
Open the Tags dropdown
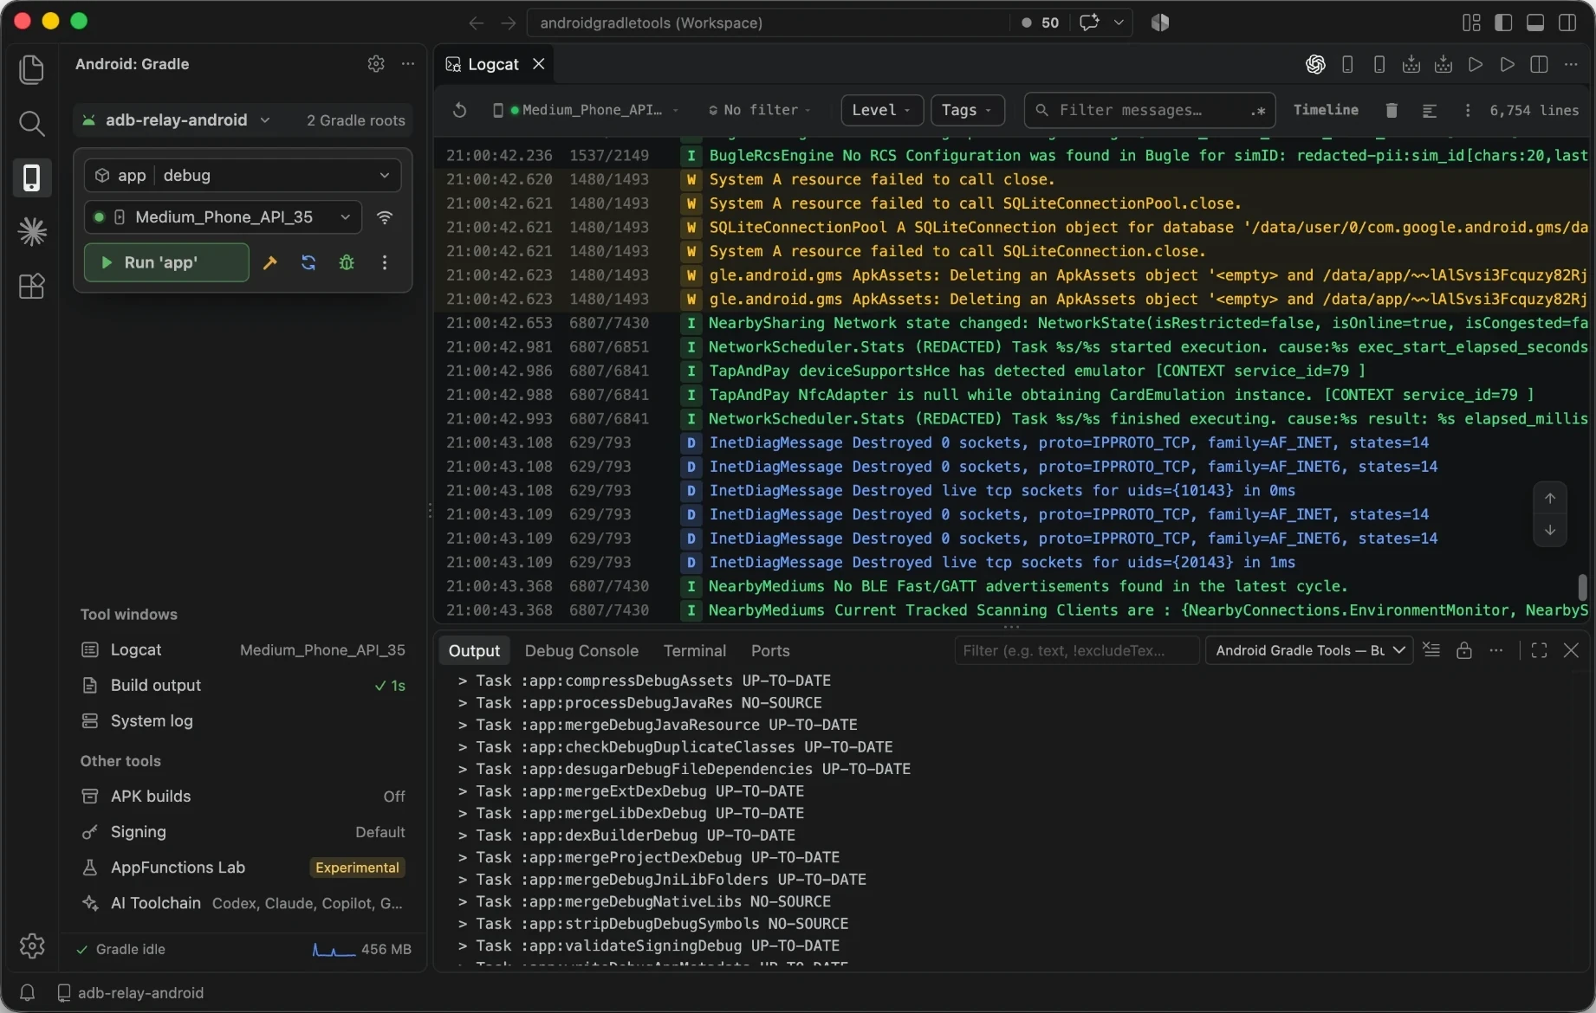pyautogui.click(x=967, y=110)
